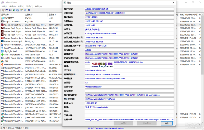Click the Copy selected items toolbar icon
204x130 pixels.
point(18,10)
